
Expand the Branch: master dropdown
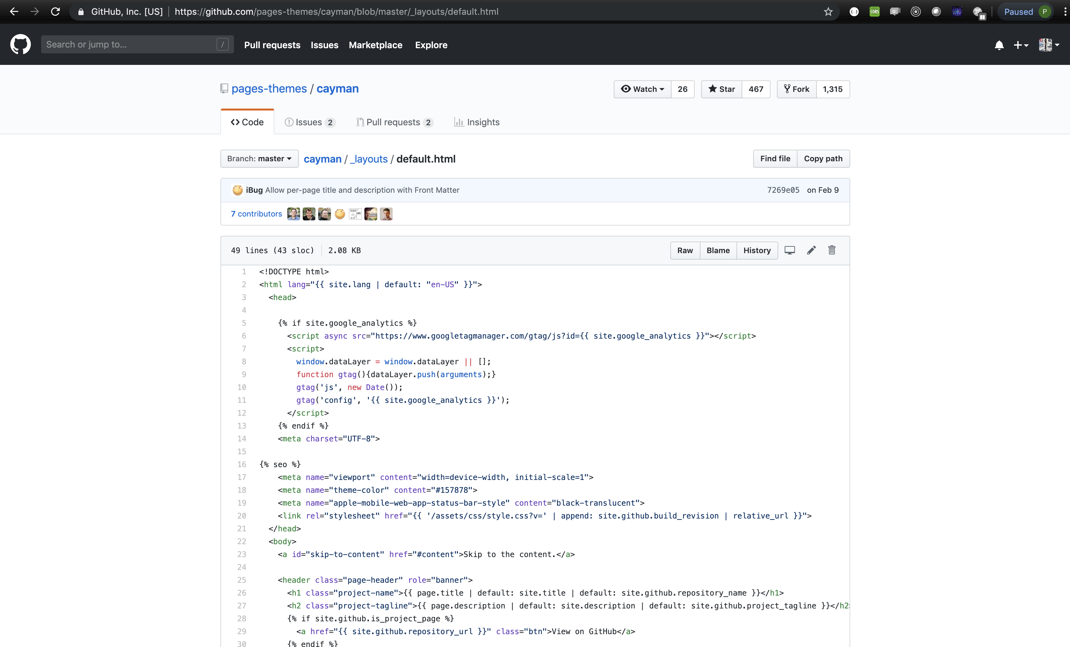(259, 158)
